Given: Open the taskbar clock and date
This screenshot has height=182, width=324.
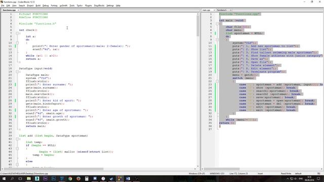Looking at the screenshot, I should tap(309, 178).
